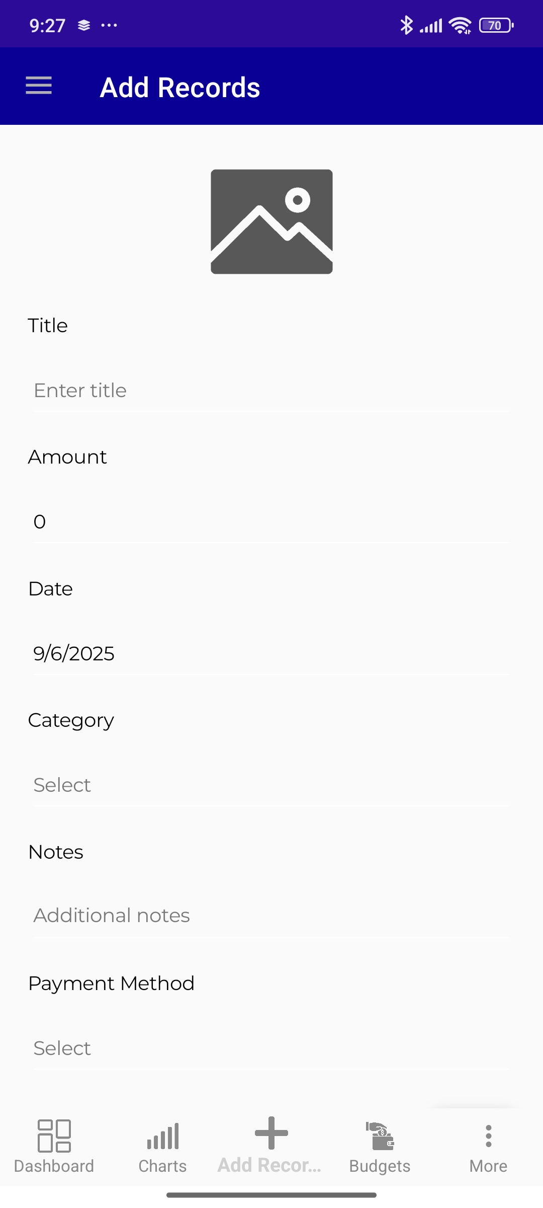Focus the Enter title field
The image size is (543, 1208).
271,391
